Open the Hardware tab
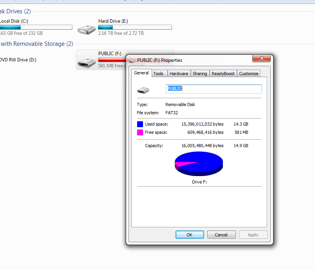This screenshot has height=270, width=315. click(179, 74)
